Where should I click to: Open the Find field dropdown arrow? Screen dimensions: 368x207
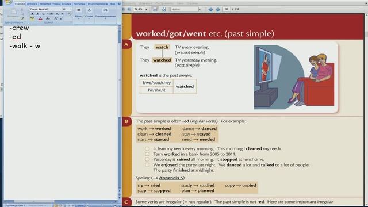pos(200,9)
